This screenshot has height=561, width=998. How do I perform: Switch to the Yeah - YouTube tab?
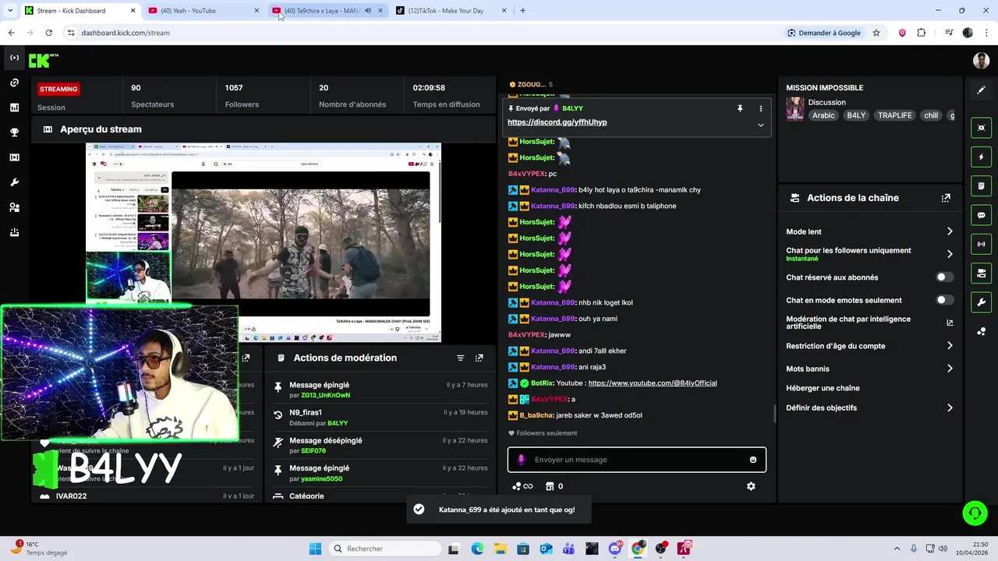203,11
